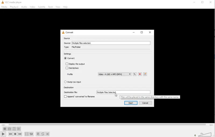215x137 pixels.
Task: Toggle the playlist icon
Action: pos(38,134)
